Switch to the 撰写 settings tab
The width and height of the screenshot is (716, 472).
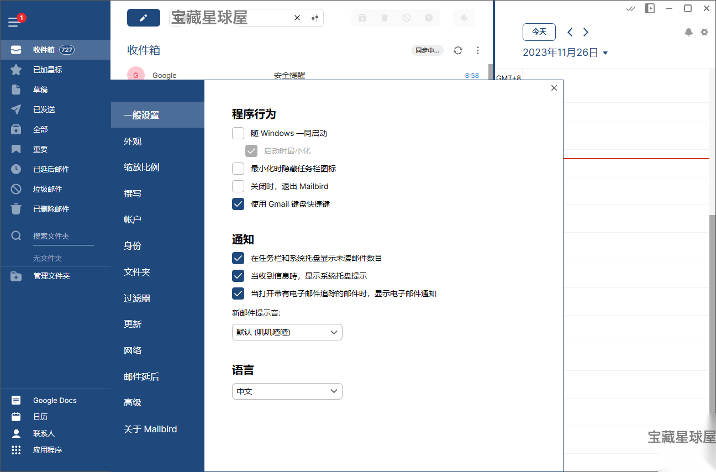point(157,193)
